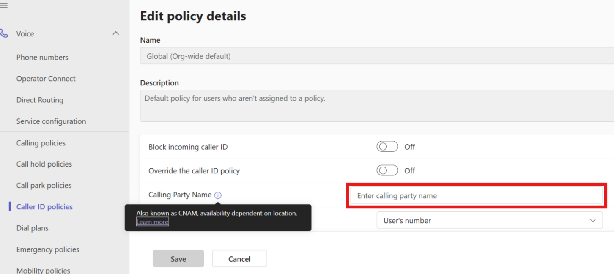This screenshot has height=274, width=614.
Task: Click the Cancel button
Action: pyautogui.click(x=239, y=259)
